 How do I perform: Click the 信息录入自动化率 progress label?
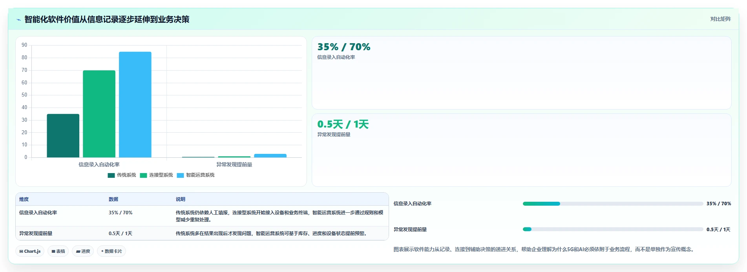[x=413, y=204]
